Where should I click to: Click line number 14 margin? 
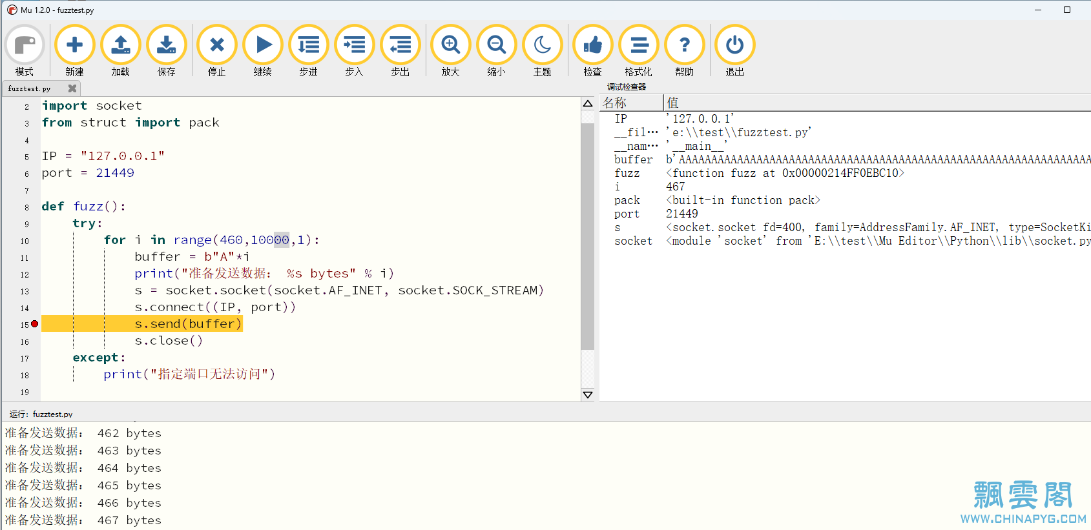pos(25,309)
